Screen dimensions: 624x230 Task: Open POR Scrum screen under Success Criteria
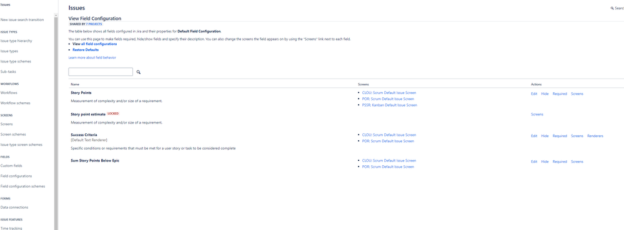click(x=388, y=141)
